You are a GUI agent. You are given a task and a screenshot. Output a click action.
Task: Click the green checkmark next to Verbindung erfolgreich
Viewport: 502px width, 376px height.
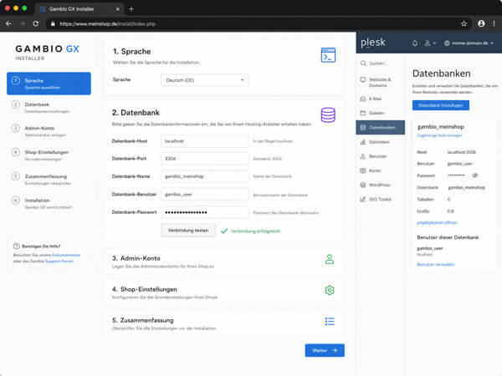(224, 231)
